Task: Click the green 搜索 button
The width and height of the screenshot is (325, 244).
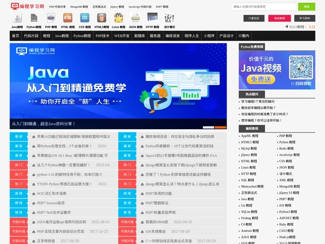Action: click(306, 7)
